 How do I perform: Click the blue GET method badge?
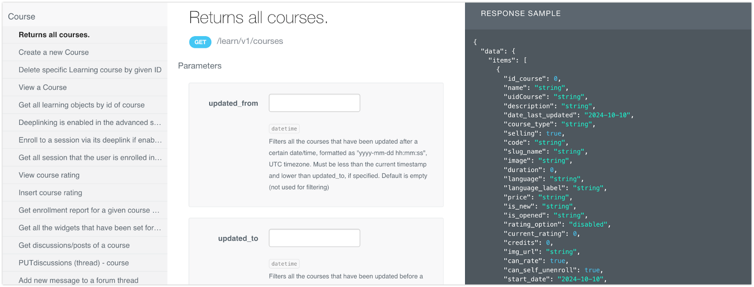200,42
